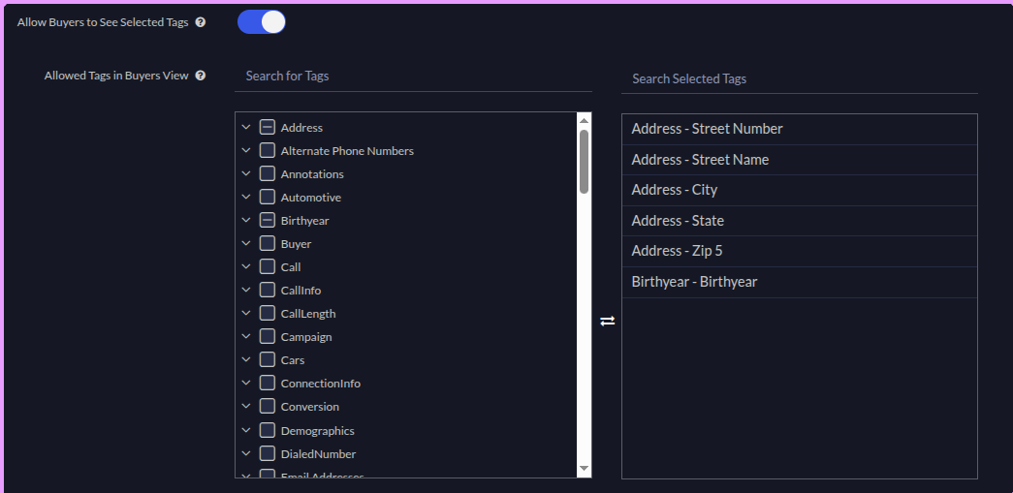
Task: Click the Automotive tree label
Action: 311,198
